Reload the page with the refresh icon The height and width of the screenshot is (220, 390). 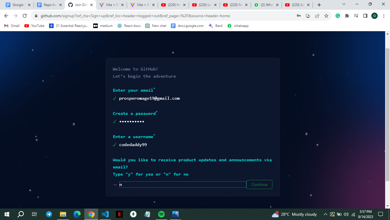coord(25,16)
